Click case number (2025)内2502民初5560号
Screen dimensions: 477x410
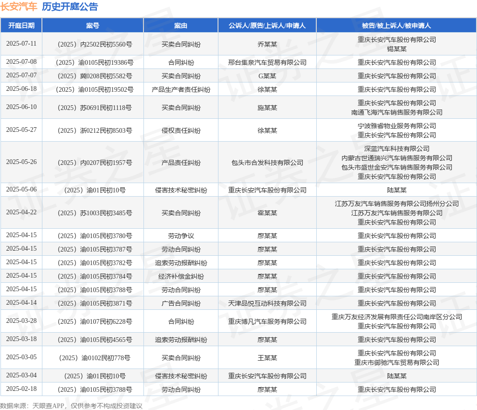click(95, 44)
